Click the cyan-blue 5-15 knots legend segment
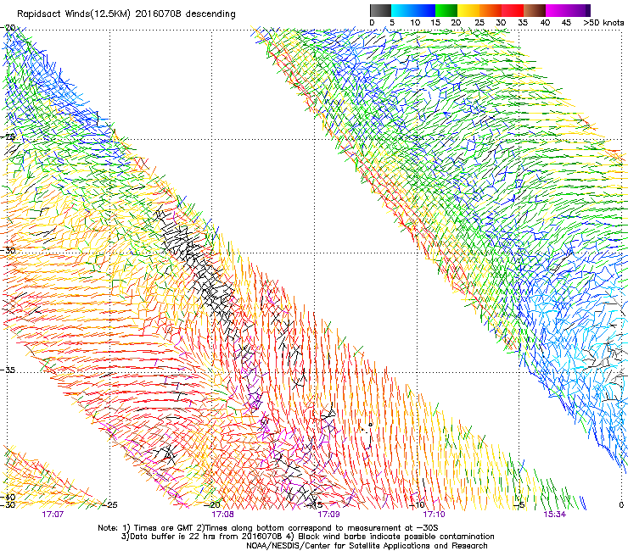The height and width of the screenshot is (551, 628). pyautogui.click(x=413, y=10)
